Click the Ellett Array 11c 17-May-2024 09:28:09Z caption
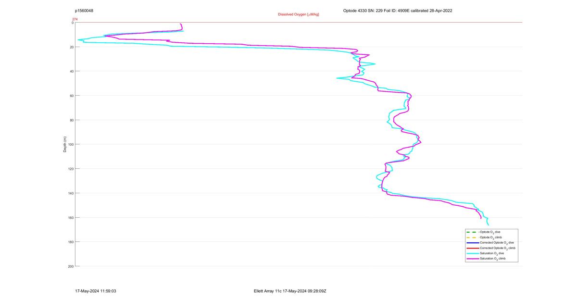 click(x=290, y=291)
